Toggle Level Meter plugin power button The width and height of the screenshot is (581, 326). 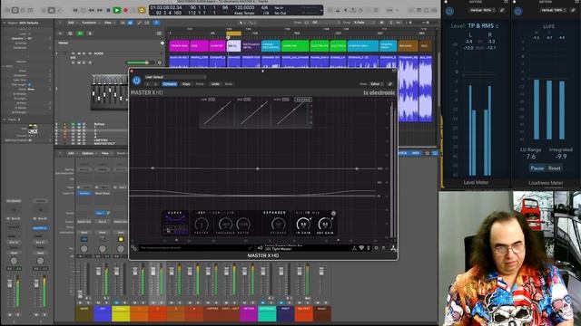coord(449,11)
